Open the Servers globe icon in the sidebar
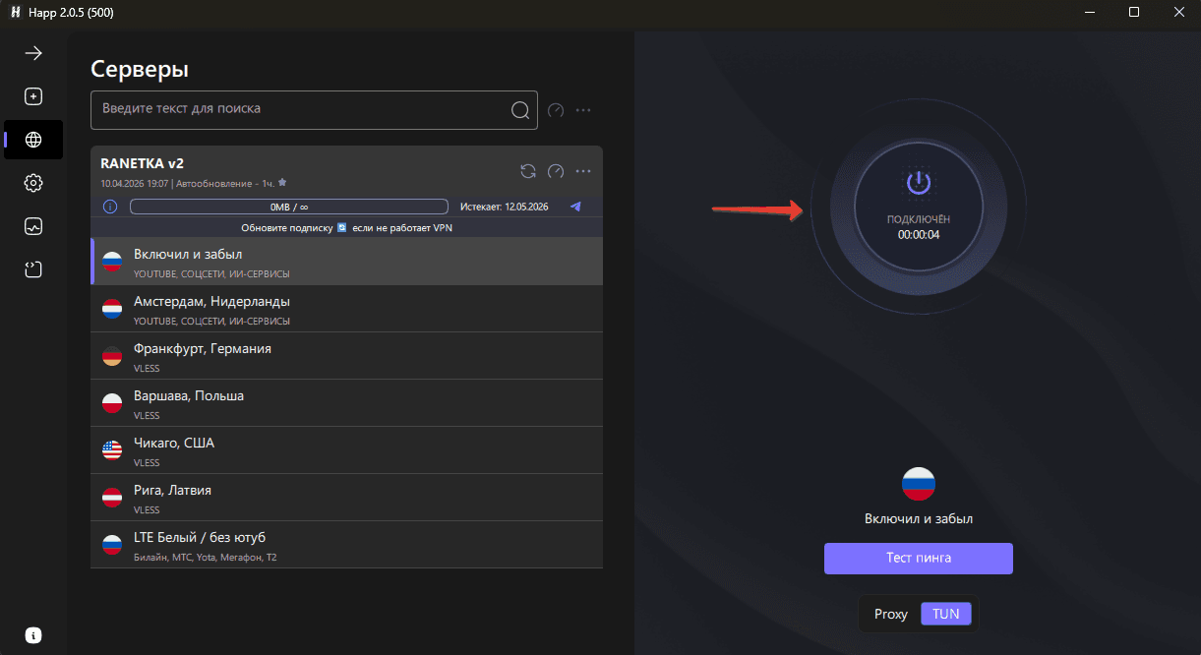 click(x=33, y=140)
